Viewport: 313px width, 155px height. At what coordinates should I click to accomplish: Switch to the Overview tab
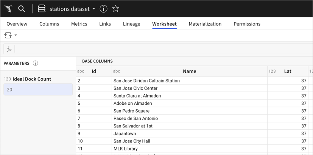tap(17, 24)
